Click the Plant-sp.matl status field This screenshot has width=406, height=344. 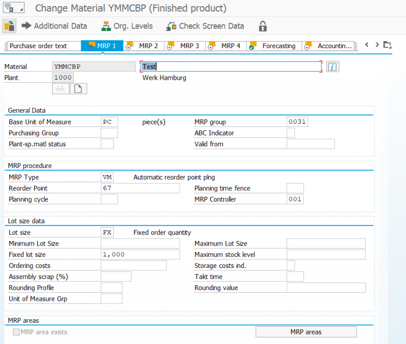tap(107, 144)
